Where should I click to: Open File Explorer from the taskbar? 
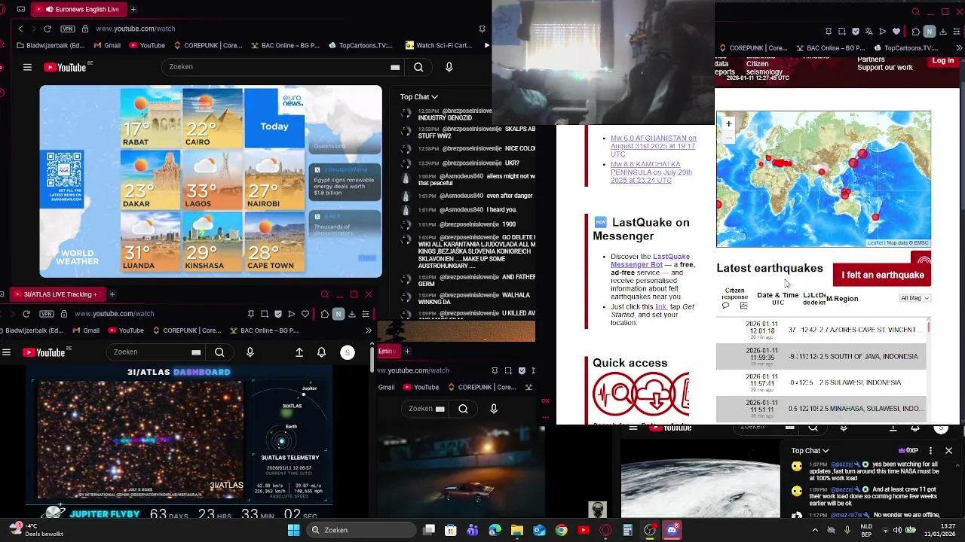pyautogui.click(x=517, y=530)
